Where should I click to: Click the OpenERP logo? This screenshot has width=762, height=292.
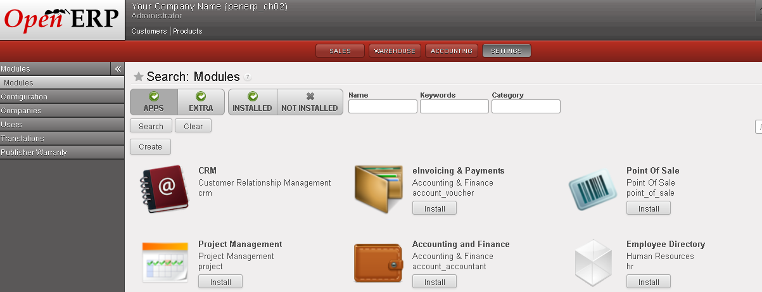[62, 19]
